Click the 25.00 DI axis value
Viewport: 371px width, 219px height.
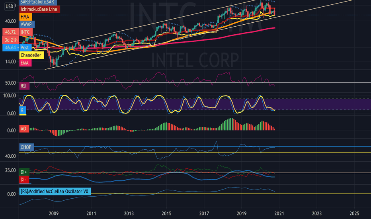pyautogui.click(x=10, y=170)
